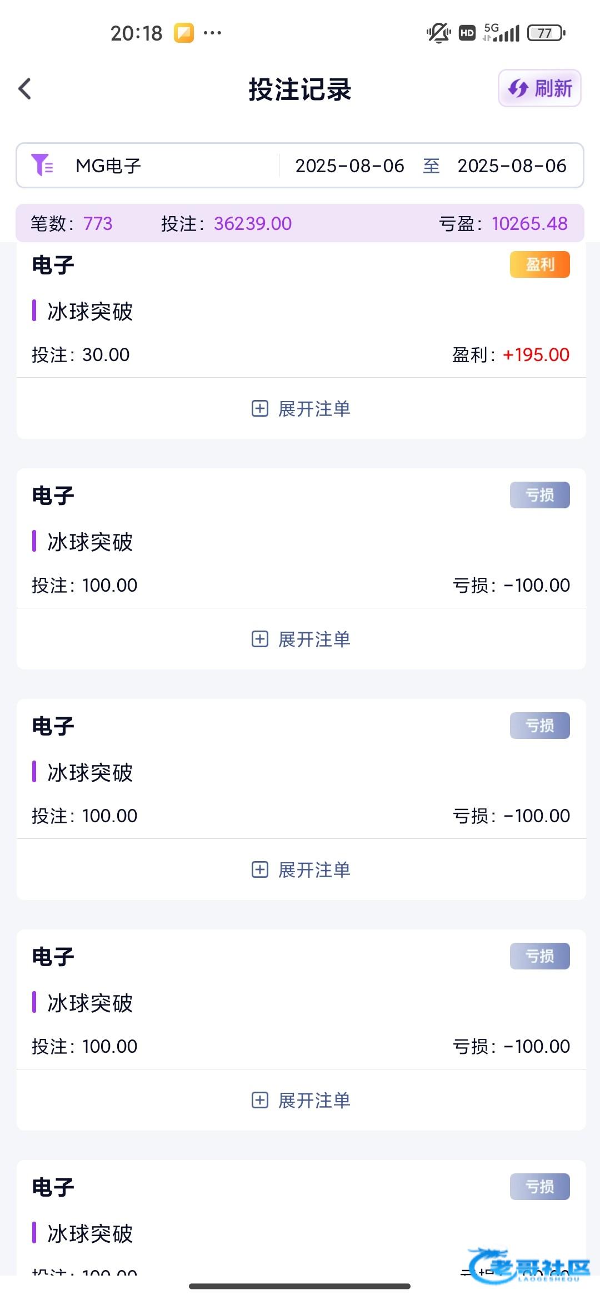Tap the plus icon in the first record

pos(259,409)
